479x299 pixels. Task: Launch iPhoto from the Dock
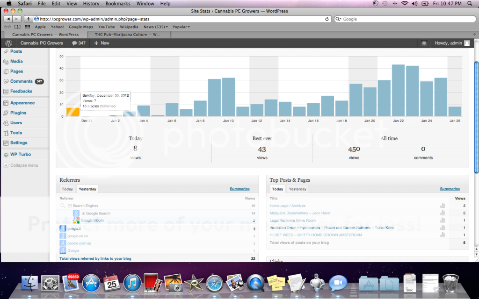pos(173,283)
